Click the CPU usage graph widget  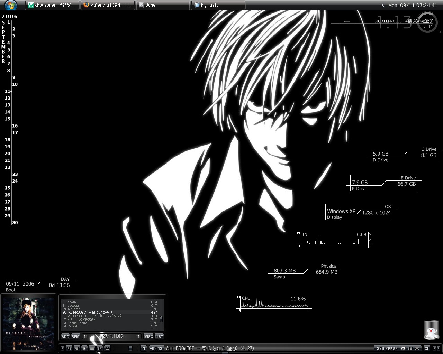(274, 303)
